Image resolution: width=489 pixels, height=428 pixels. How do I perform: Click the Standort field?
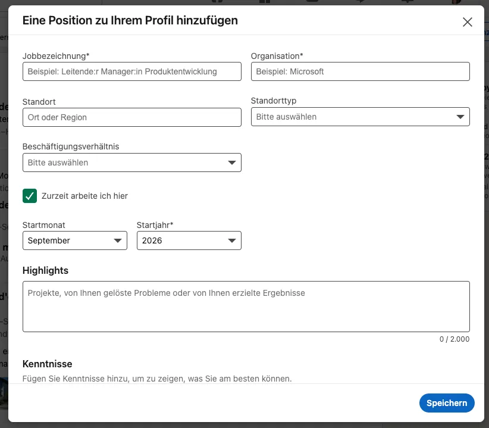point(132,117)
